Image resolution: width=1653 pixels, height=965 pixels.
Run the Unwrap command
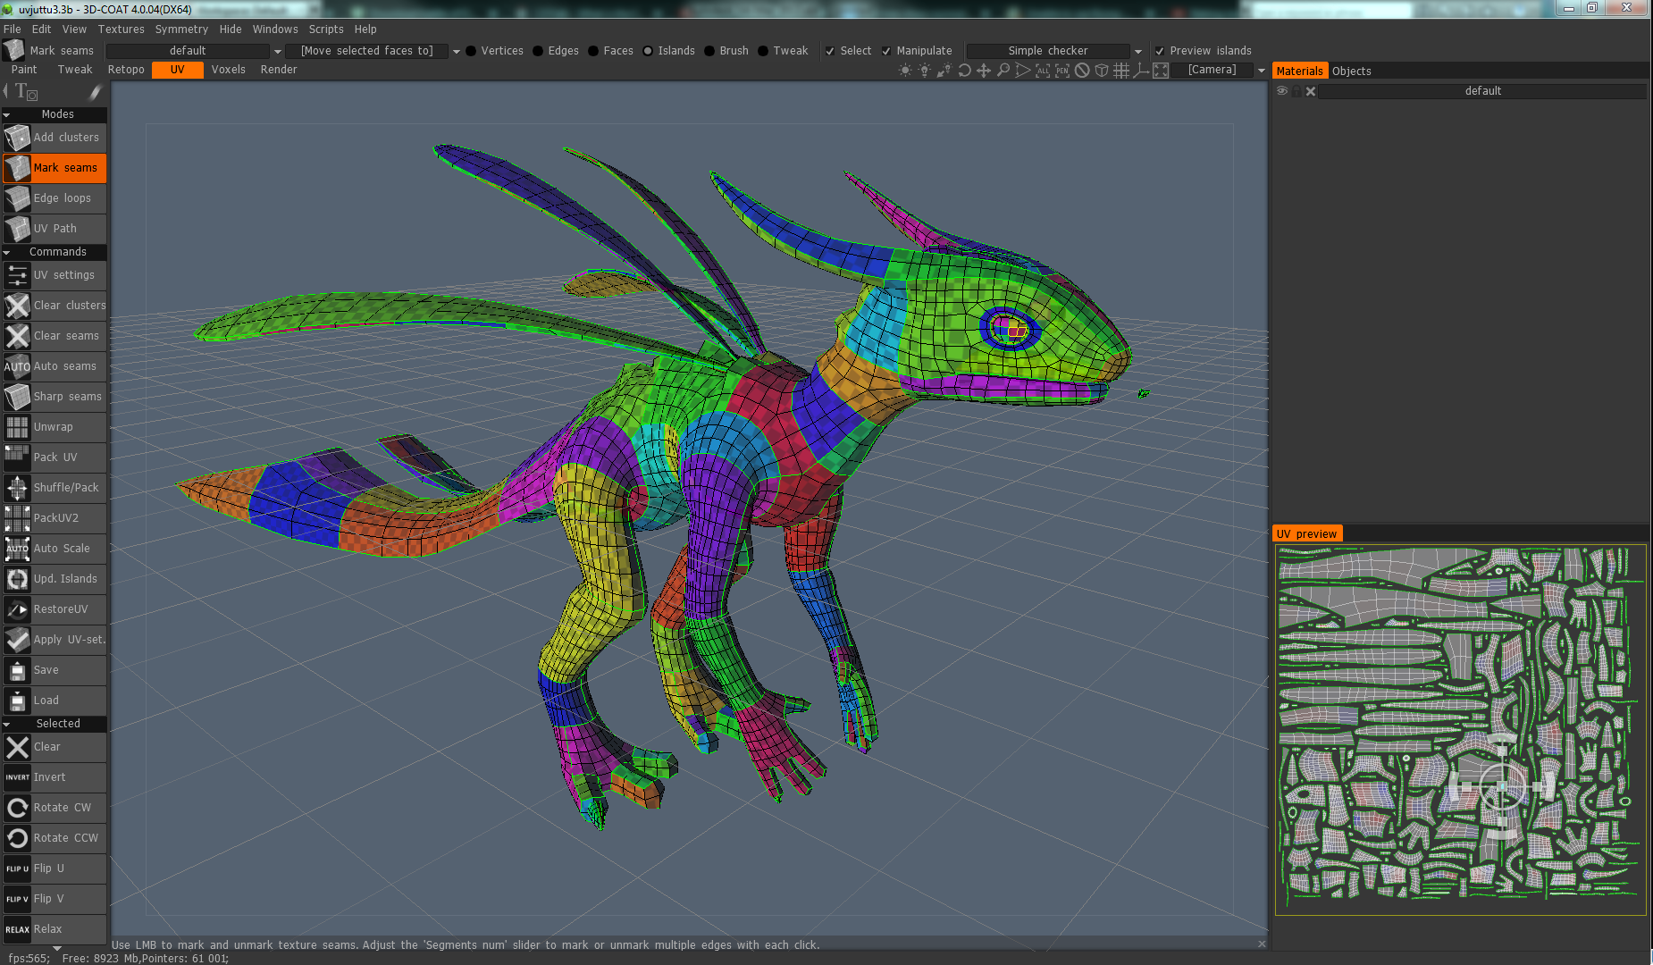[x=55, y=427]
